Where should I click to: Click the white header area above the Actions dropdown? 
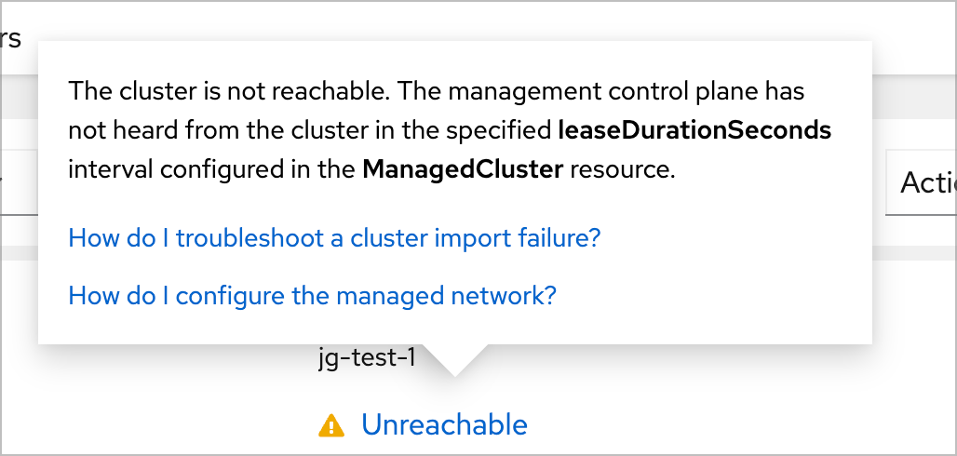pos(917,37)
